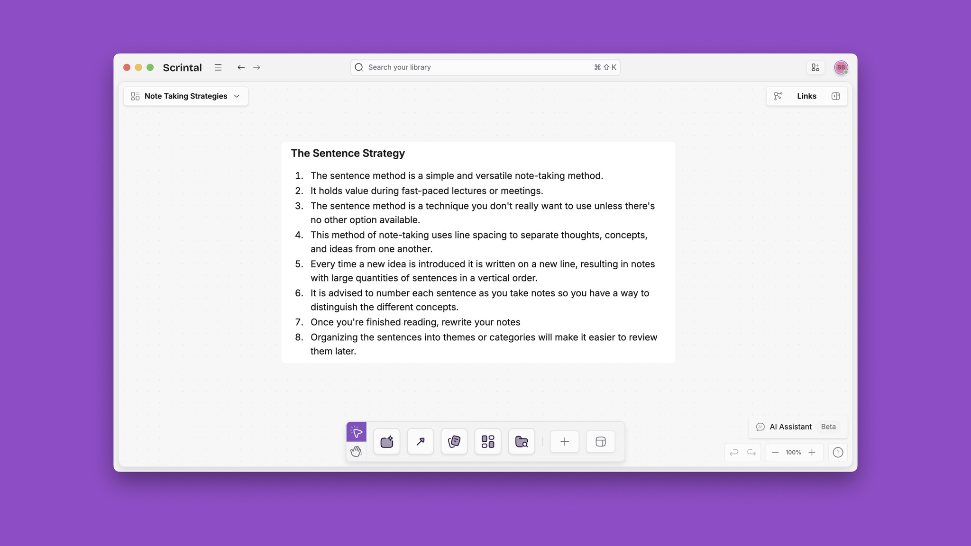The image size is (971, 546).
Task: Open the hamburger menu next to Scrintal
Action: [218, 67]
